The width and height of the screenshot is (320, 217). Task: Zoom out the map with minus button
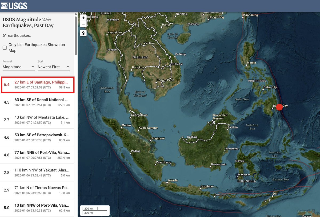[83, 24]
